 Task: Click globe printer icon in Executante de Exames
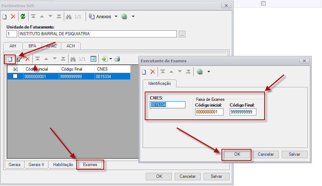click(200, 72)
